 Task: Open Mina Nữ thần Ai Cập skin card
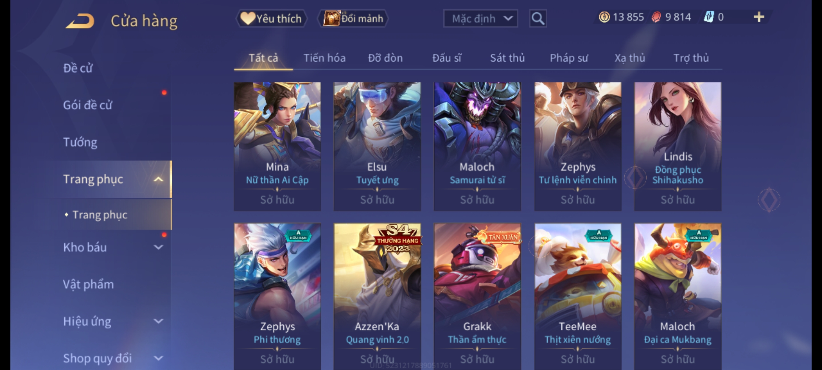[277, 146]
